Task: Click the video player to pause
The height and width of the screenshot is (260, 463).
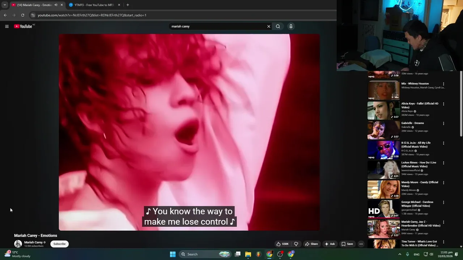Action: (189, 132)
